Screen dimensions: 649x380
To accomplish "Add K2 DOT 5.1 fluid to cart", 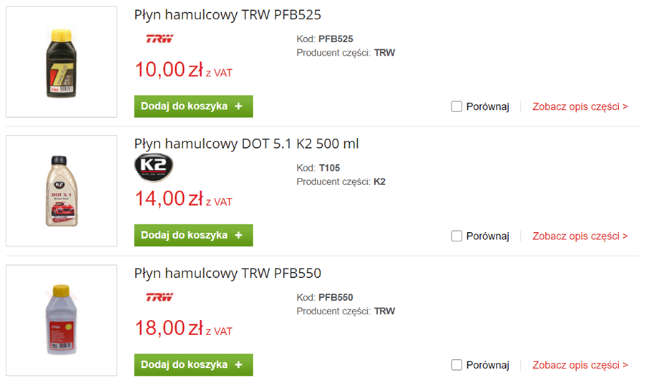I will pyautogui.click(x=193, y=235).
